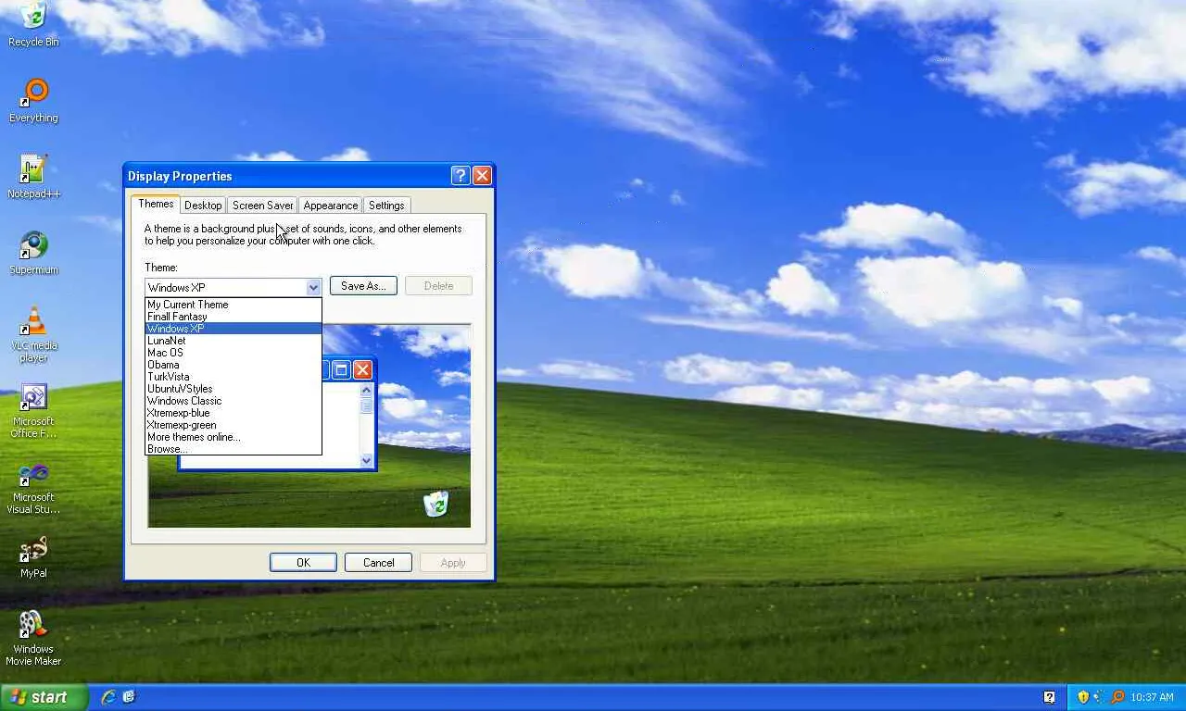The width and height of the screenshot is (1186, 711).
Task: Open the Recycle Bin desktop icon
Action: click(x=33, y=24)
